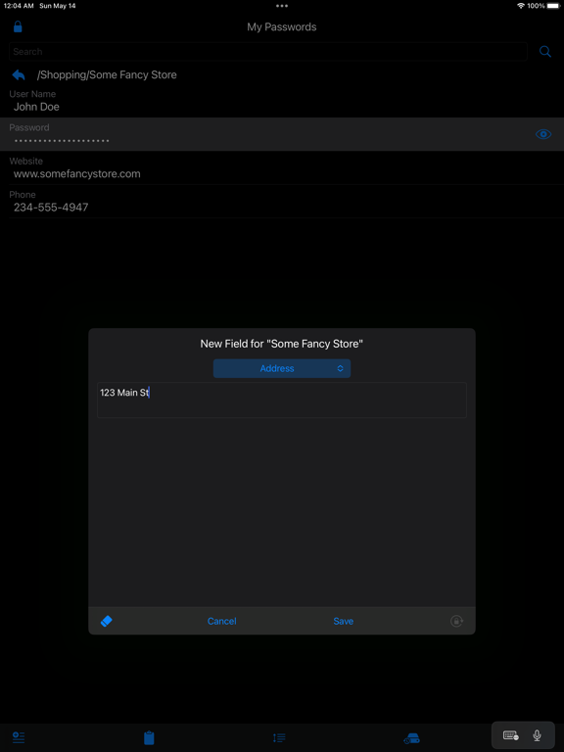Tap the /Shopping/Some Fancy Store path

107,74
